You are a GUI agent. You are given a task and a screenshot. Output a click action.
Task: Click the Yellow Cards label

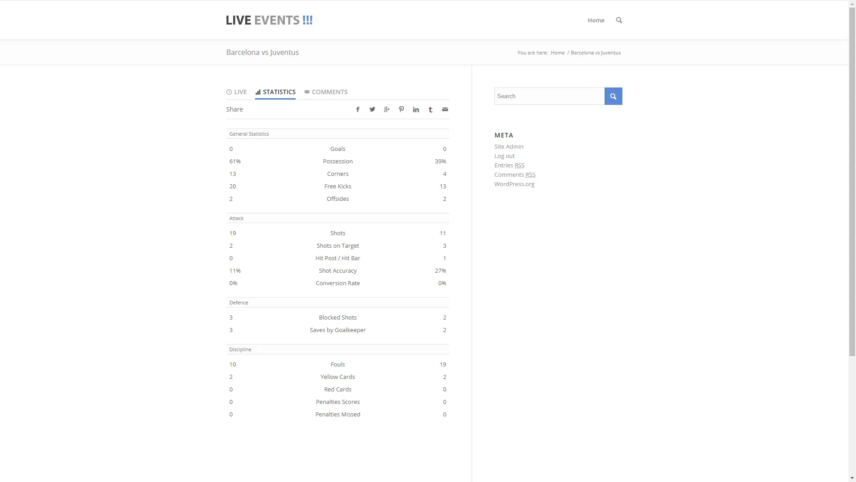pos(337,377)
